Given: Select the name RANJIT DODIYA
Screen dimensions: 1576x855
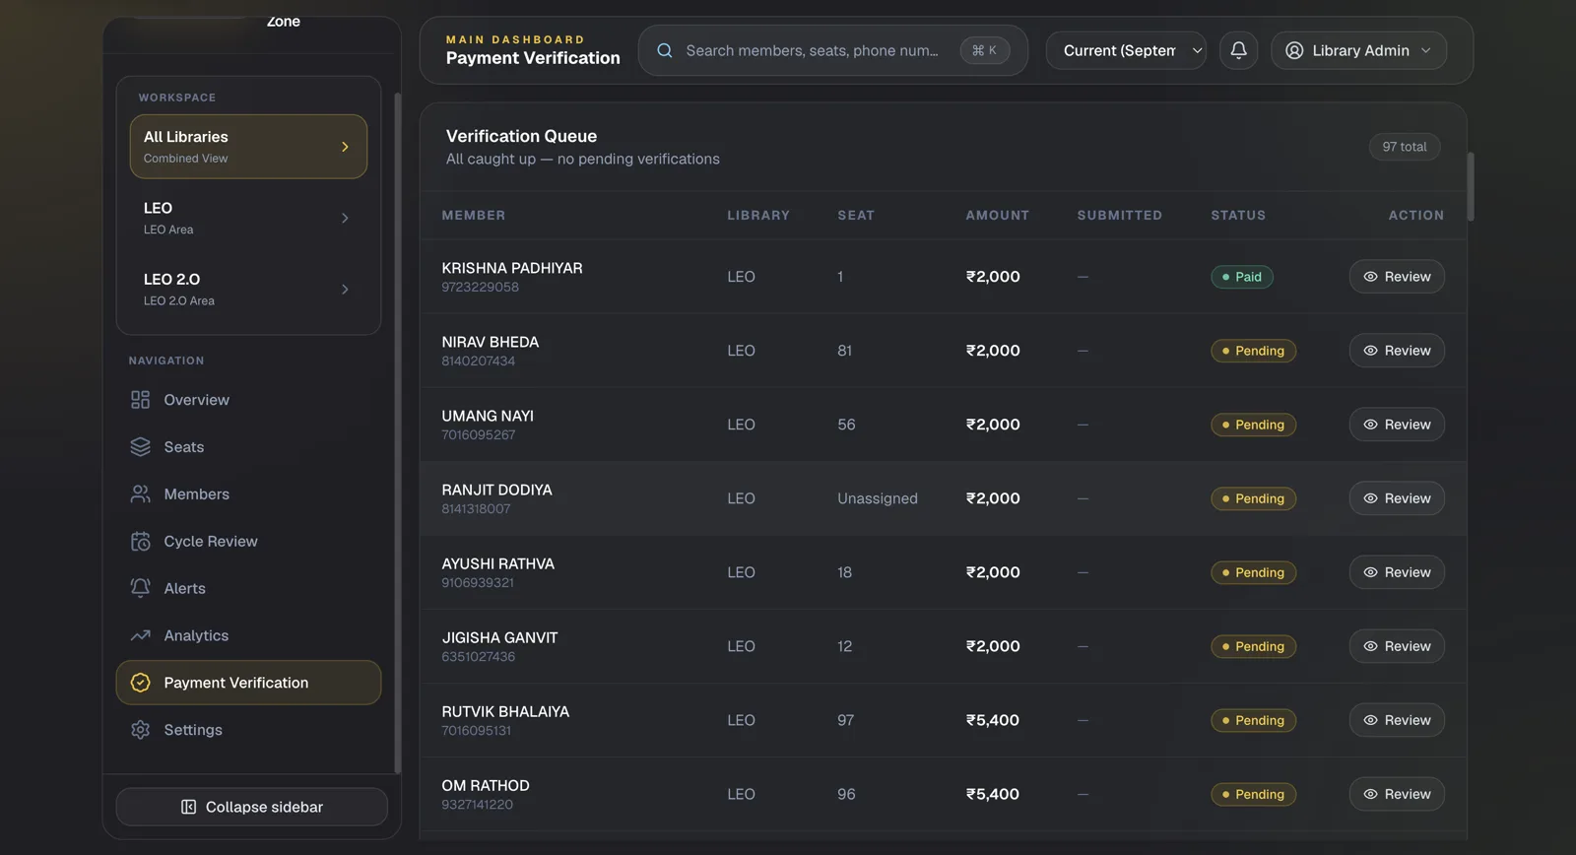Looking at the screenshot, I should 496,490.
